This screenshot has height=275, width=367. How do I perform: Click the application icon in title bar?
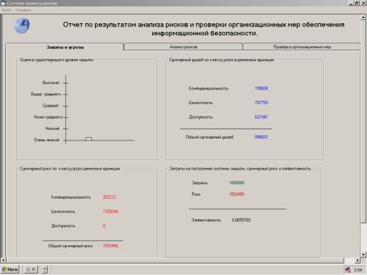coord(3,3)
